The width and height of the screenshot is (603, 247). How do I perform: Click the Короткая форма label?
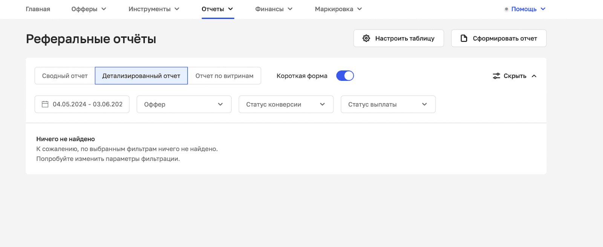coord(302,76)
